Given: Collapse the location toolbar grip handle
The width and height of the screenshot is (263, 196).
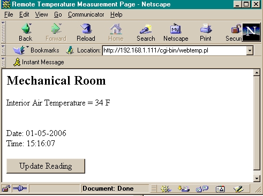Looking at the screenshot, I should [3, 50].
